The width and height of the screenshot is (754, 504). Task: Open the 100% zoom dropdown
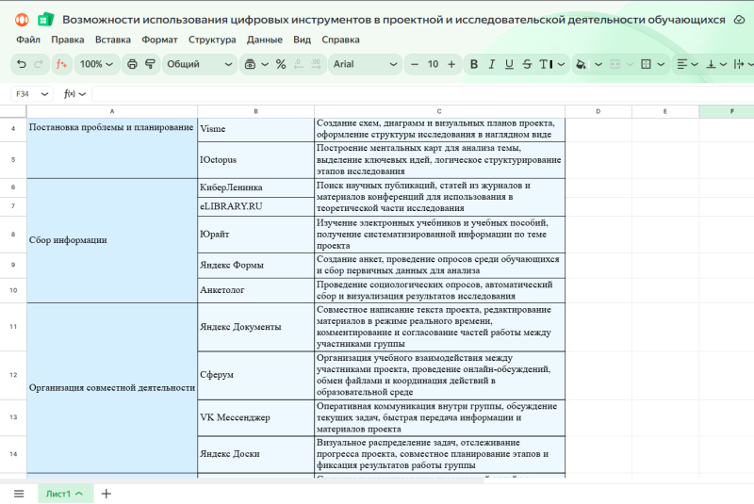pos(97,64)
